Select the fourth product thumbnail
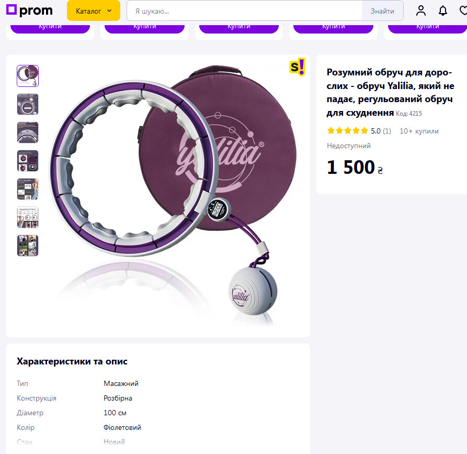The width and height of the screenshot is (467, 454). pos(28,161)
